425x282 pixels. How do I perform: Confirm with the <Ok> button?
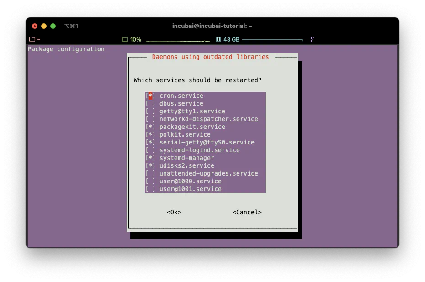[174, 213]
